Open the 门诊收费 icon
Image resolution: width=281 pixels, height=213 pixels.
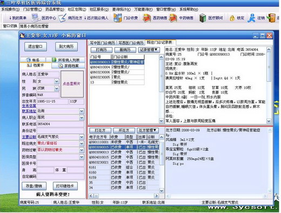(x=117, y=18)
